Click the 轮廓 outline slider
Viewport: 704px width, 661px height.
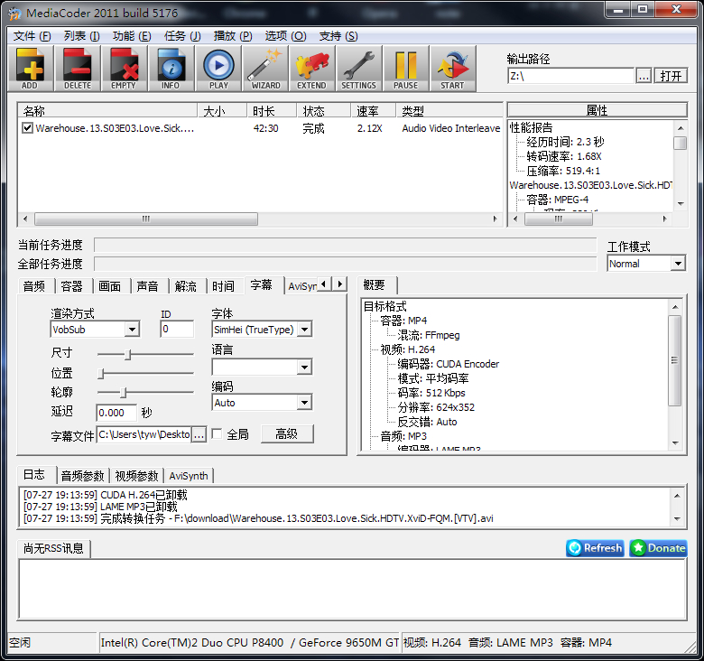pyautogui.click(x=145, y=392)
